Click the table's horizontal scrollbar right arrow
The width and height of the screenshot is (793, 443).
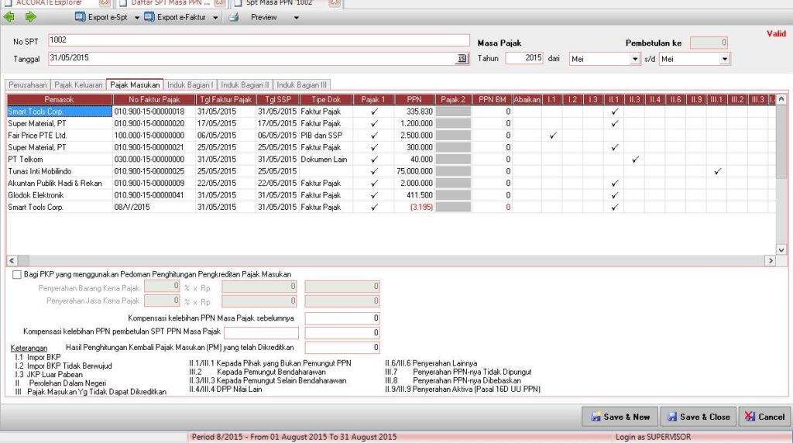(x=770, y=261)
